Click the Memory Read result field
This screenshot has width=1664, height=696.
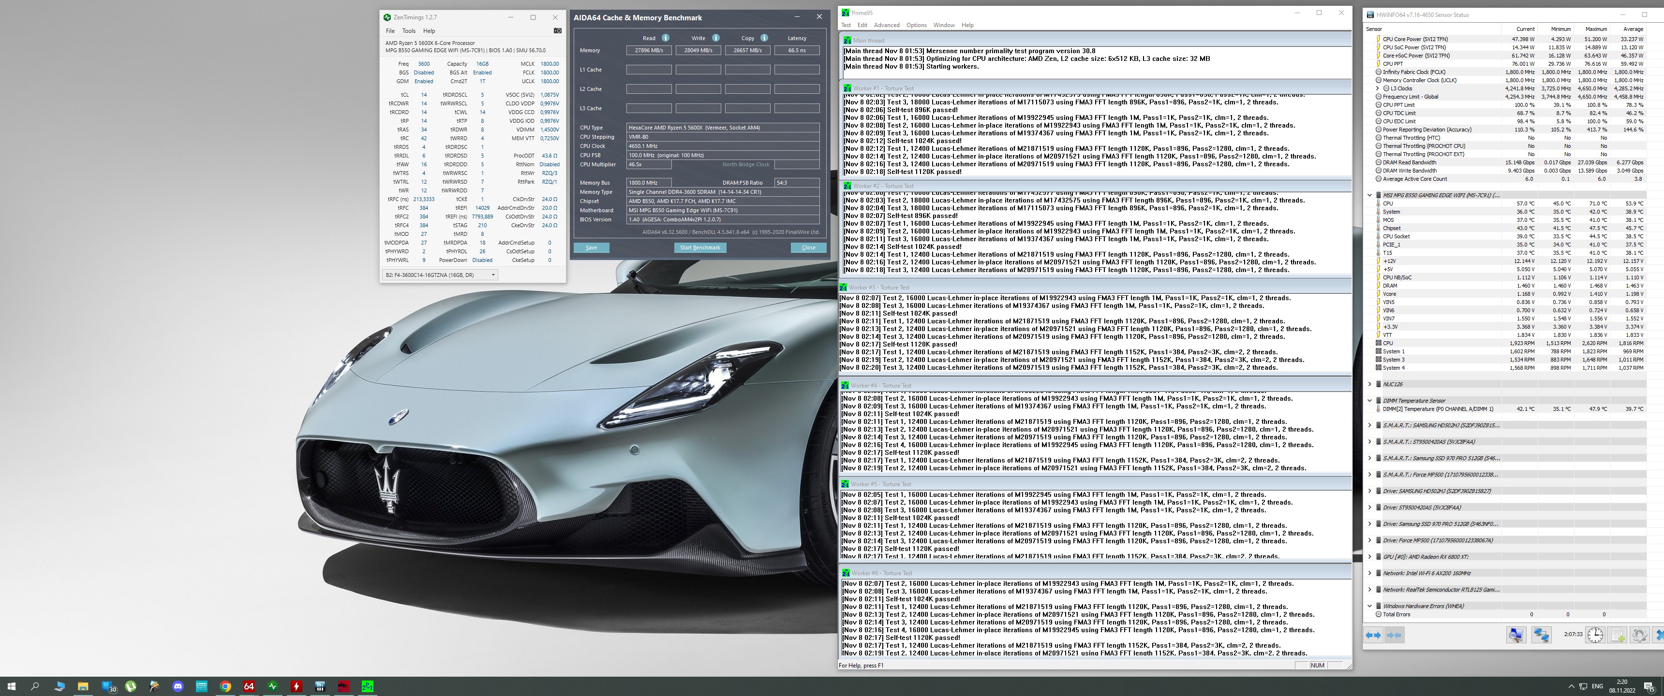pos(649,50)
